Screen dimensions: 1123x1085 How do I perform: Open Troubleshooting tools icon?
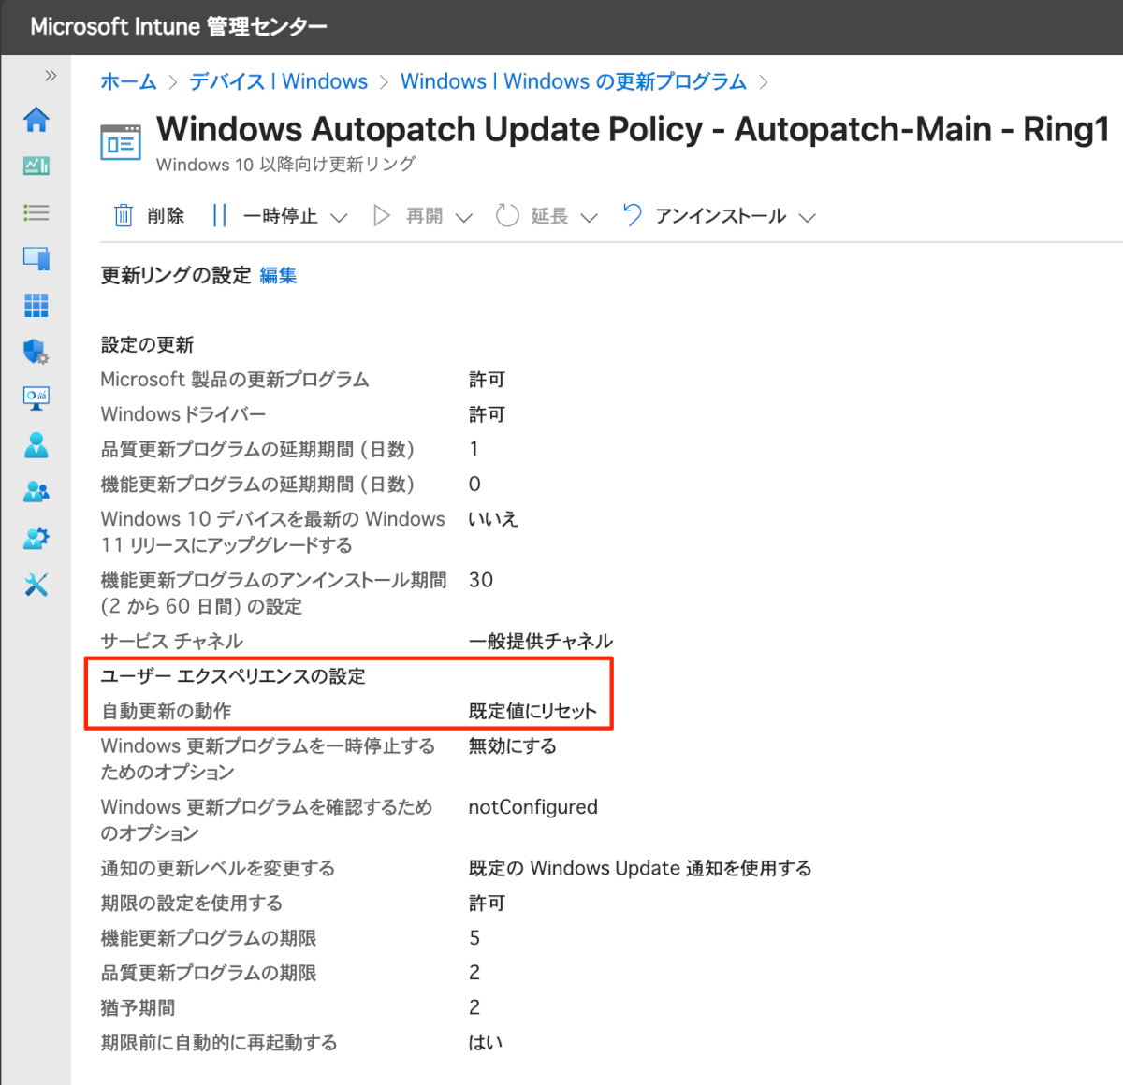(36, 586)
